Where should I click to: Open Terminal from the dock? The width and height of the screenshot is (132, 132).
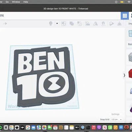(x=88, y=127)
